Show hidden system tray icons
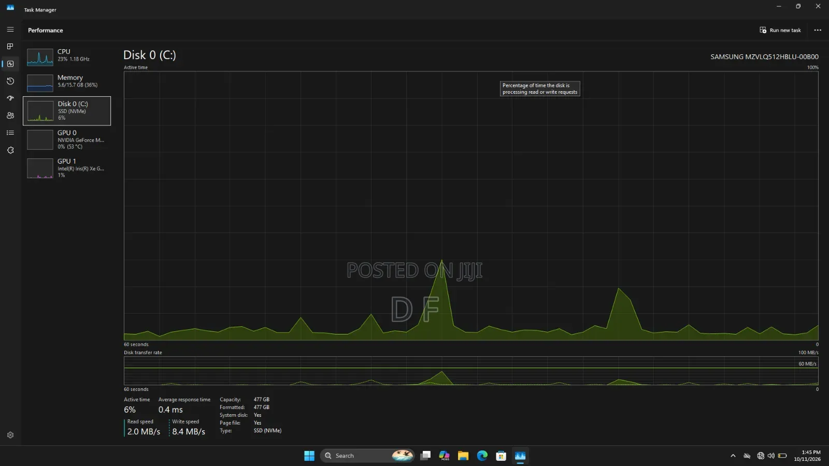The image size is (829, 466). [733, 456]
